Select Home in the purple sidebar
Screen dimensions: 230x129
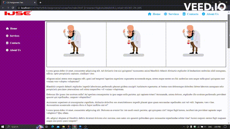click(x=14, y=29)
